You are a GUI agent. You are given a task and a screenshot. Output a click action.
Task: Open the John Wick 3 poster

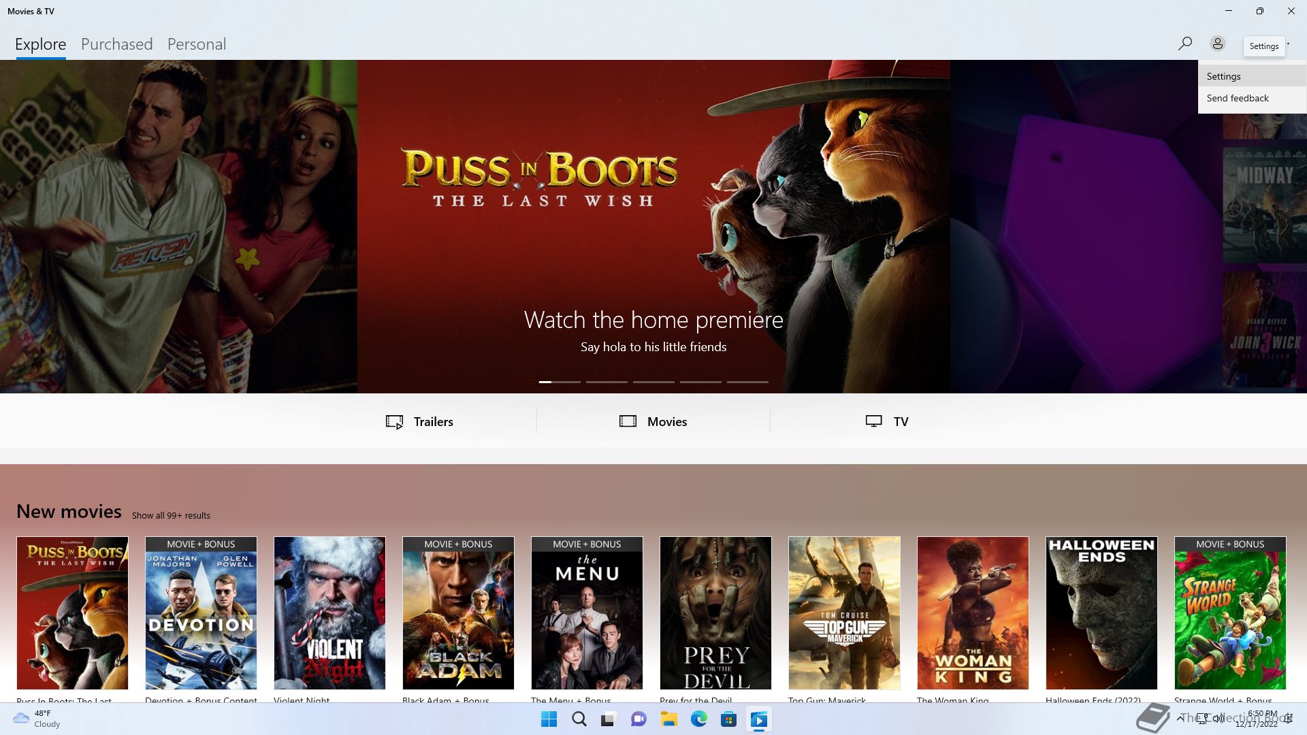tap(1264, 329)
